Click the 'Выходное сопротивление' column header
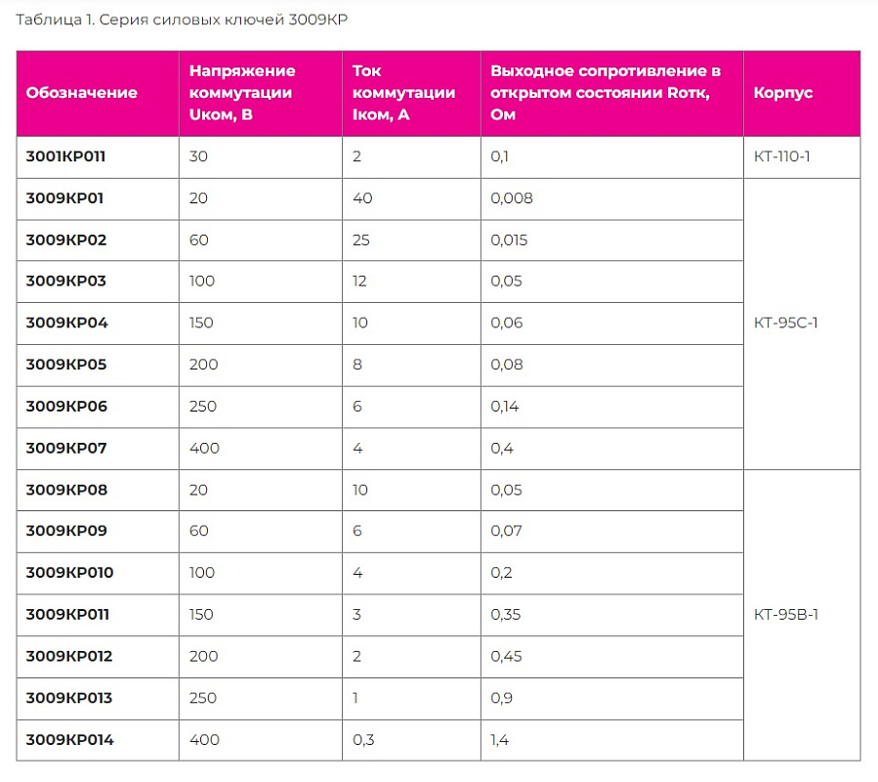 606,93
